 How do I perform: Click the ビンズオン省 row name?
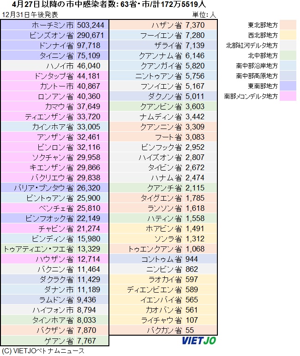pyautogui.click(x=51, y=36)
